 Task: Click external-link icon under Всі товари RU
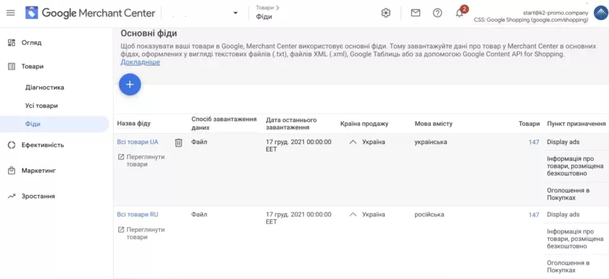(121, 230)
